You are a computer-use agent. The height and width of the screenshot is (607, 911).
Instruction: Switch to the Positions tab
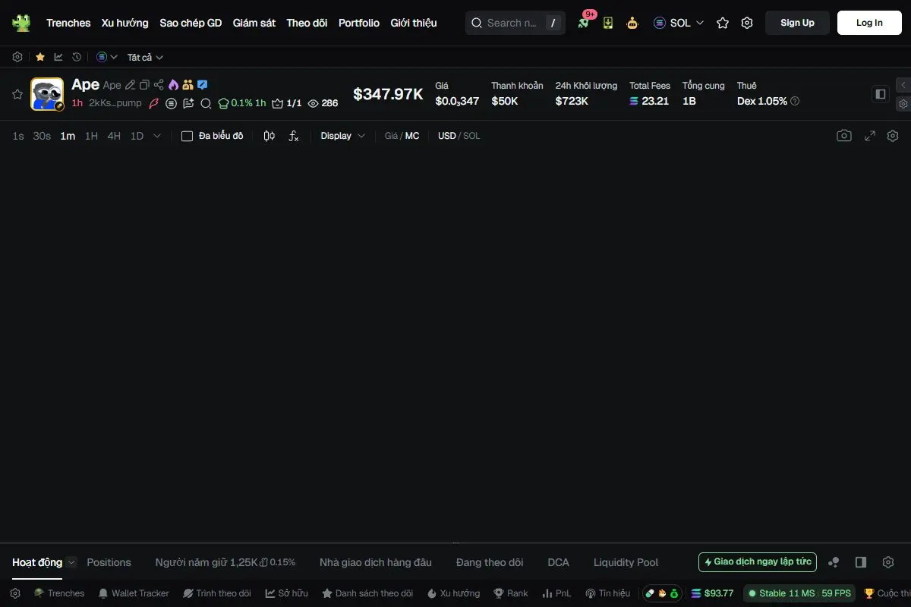(109, 562)
